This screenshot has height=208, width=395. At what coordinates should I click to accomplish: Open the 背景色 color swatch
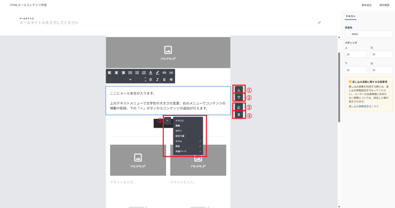(x=348, y=34)
